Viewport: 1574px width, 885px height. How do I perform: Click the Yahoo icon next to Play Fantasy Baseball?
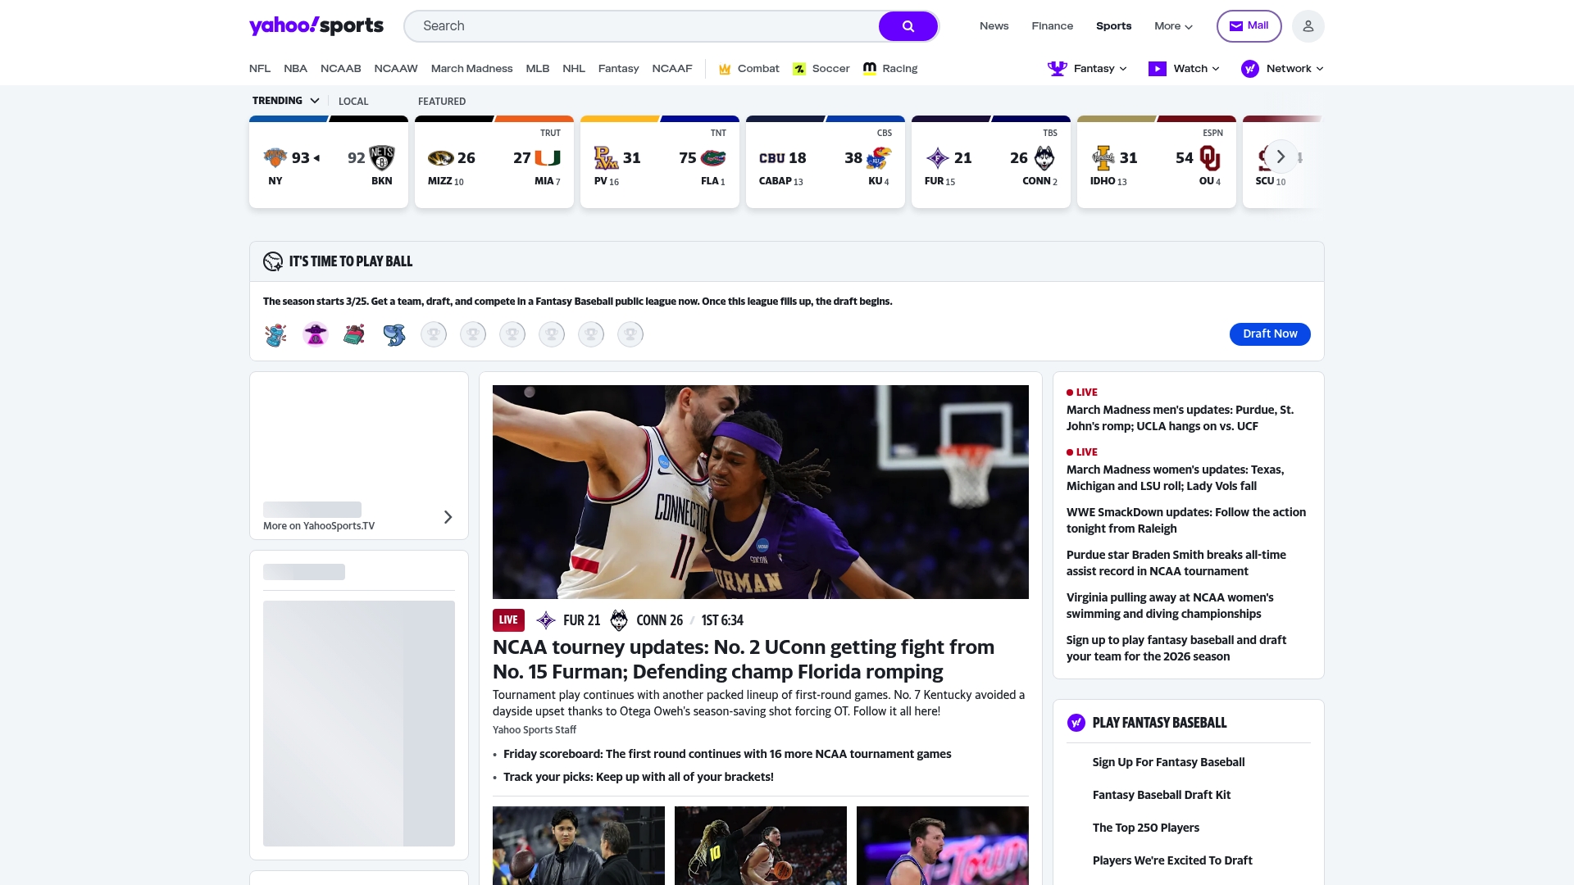tap(1076, 723)
